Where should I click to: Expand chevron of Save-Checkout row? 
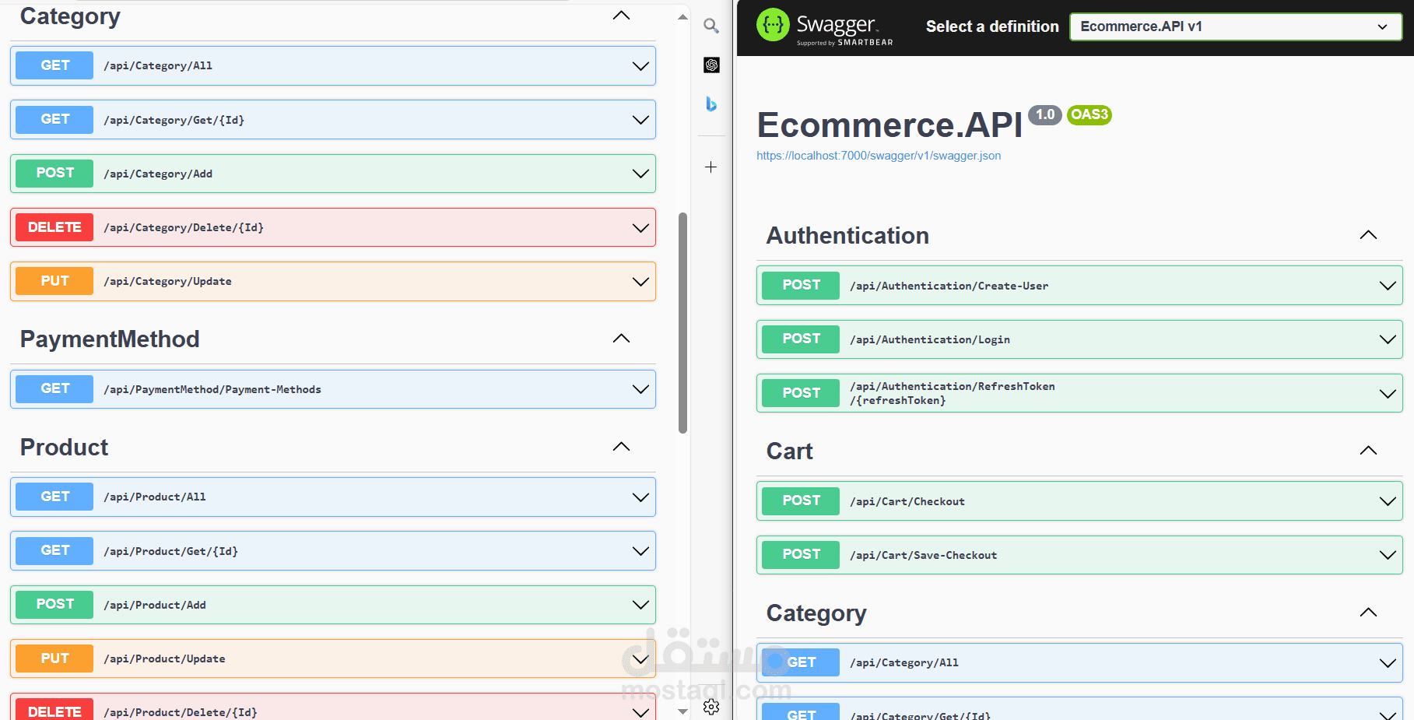(1388, 555)
